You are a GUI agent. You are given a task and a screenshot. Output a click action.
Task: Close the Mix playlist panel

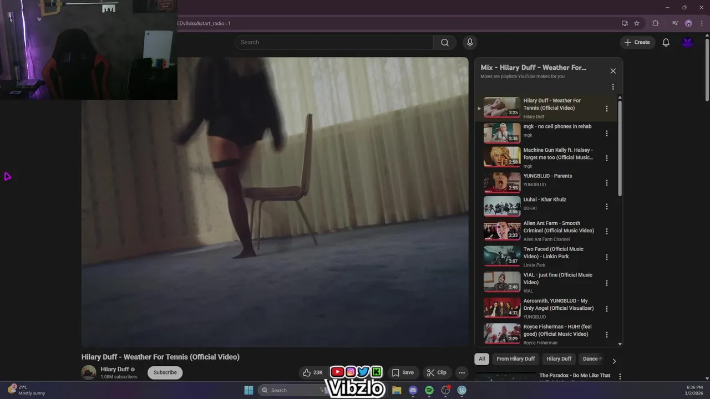coord(613,71)
